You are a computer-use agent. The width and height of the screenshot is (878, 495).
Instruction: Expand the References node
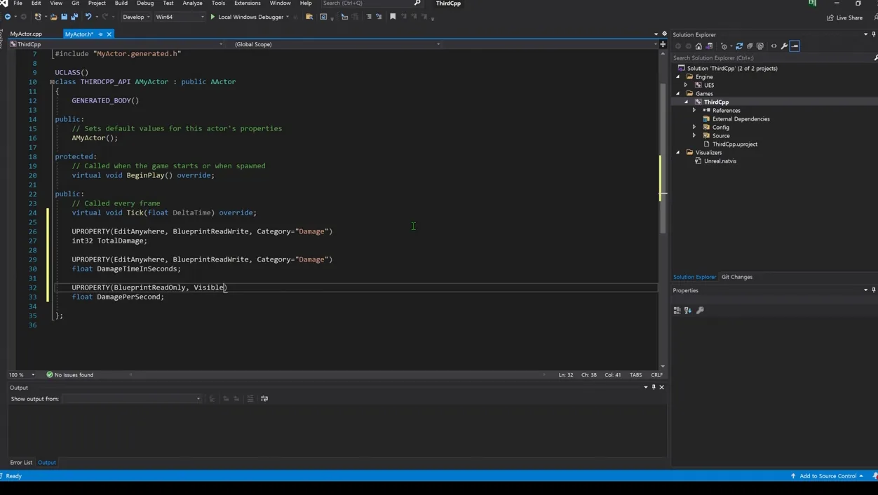coord(695,111)
